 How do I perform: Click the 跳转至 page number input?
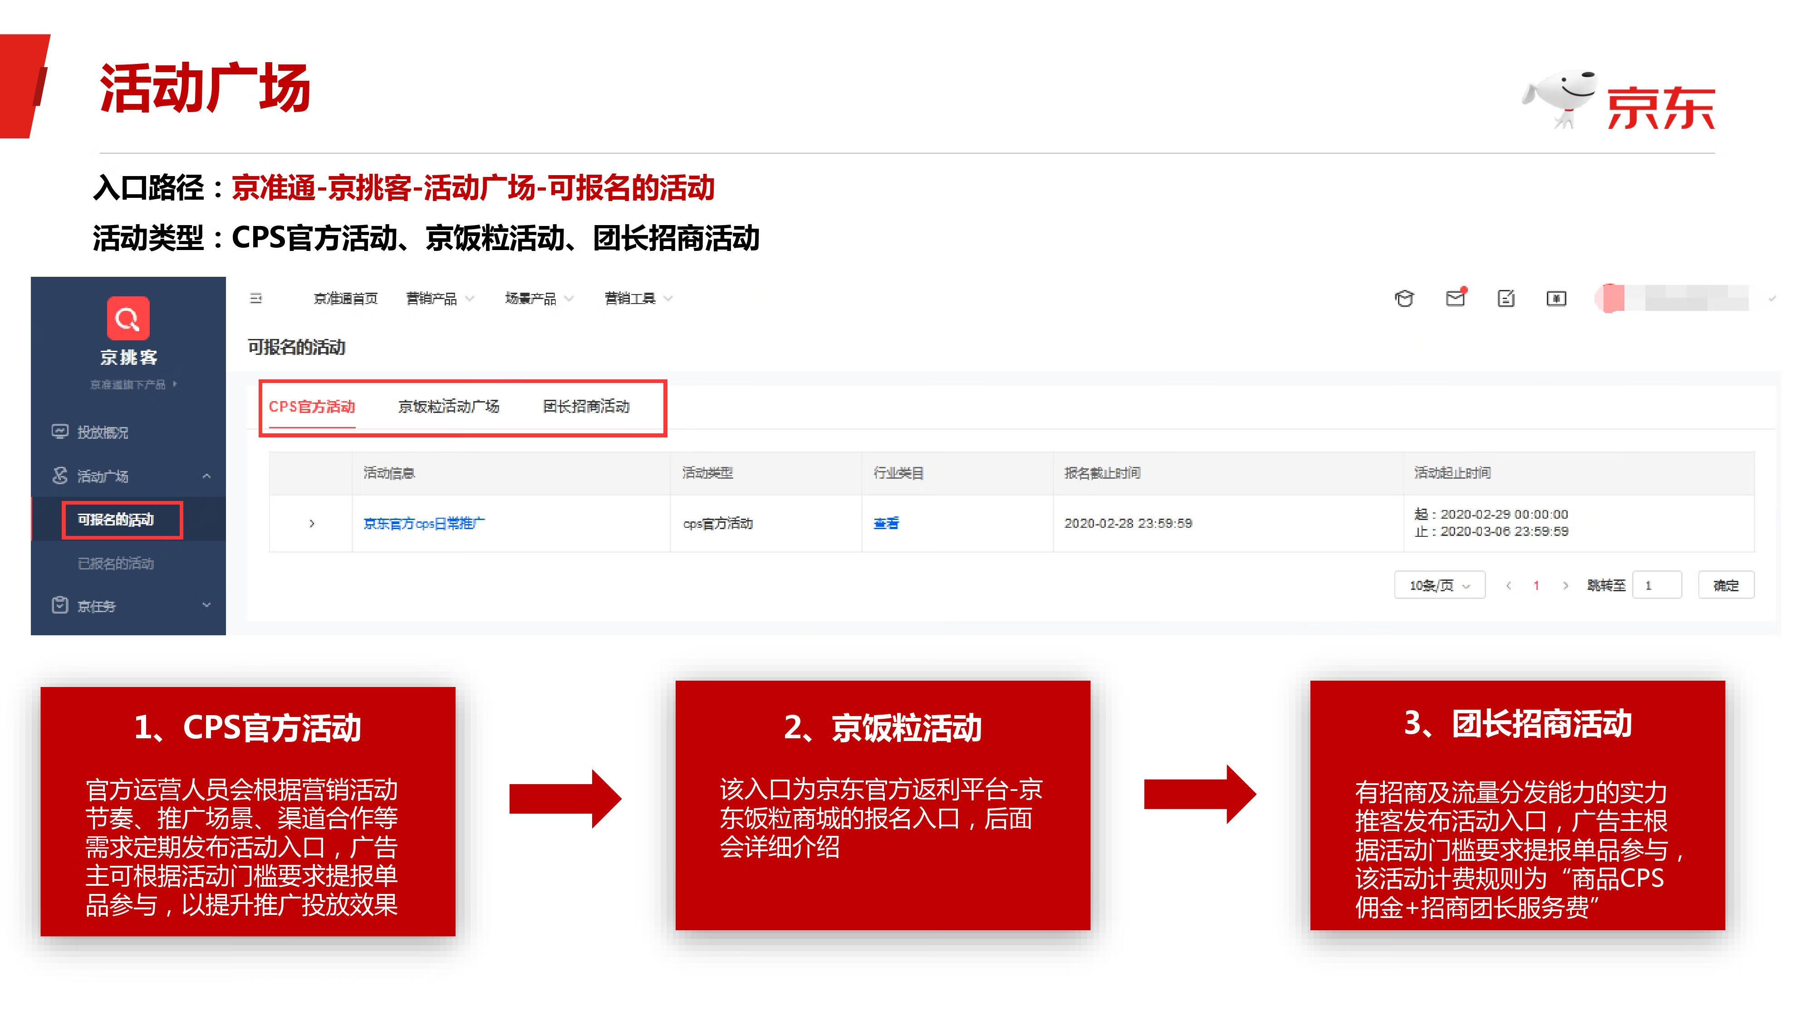[x=1657, y=585]
